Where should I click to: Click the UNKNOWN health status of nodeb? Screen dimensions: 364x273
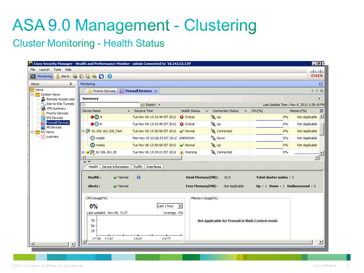[187, 138]
